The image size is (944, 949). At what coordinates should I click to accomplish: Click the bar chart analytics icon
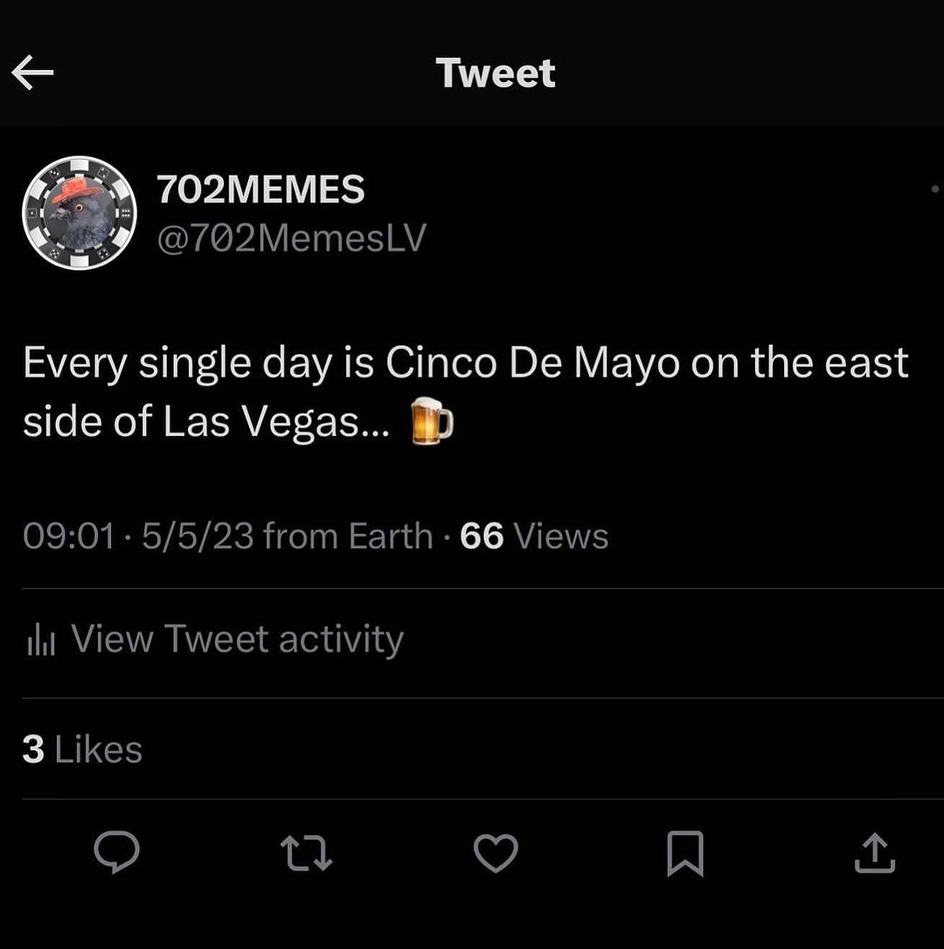coord(41,641)
